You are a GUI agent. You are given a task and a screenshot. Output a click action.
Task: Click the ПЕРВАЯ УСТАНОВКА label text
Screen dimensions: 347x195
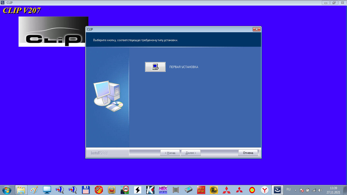tap(184, 67)
